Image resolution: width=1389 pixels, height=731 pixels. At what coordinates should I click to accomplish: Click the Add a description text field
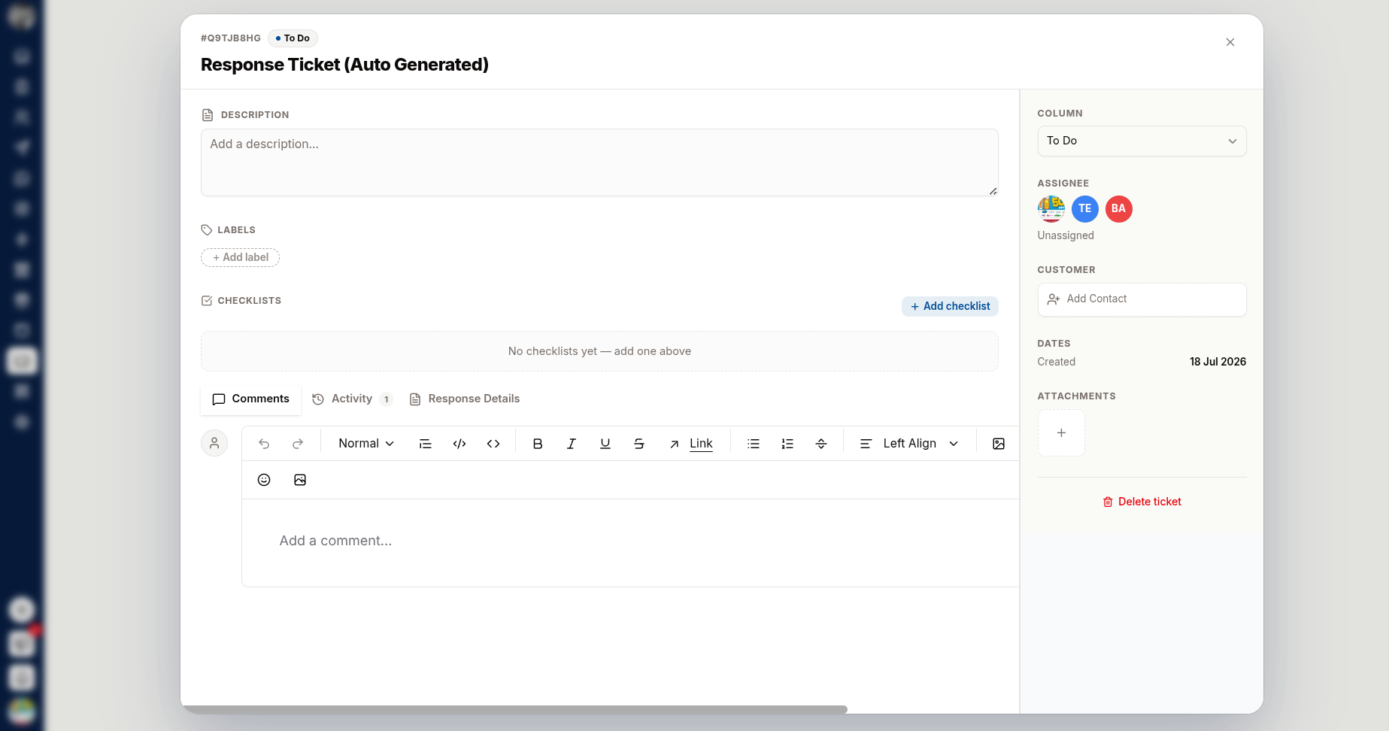(599, 162)
